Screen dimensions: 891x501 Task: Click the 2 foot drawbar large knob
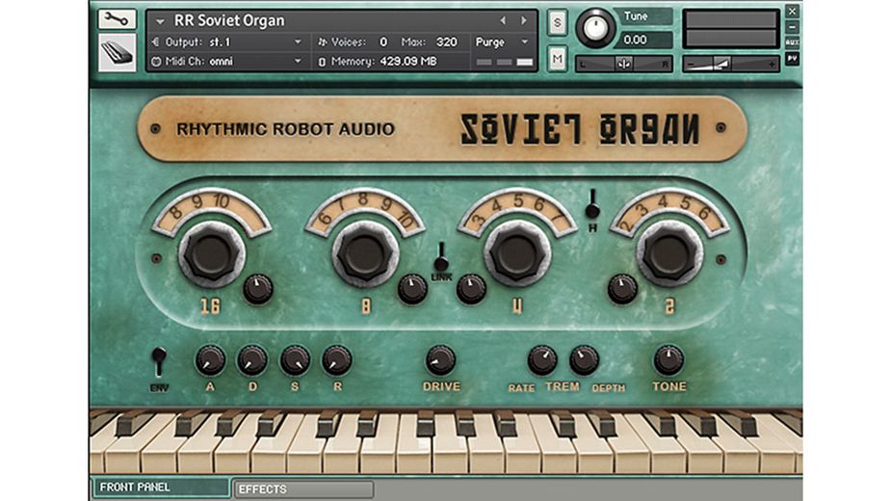point(669,254)
